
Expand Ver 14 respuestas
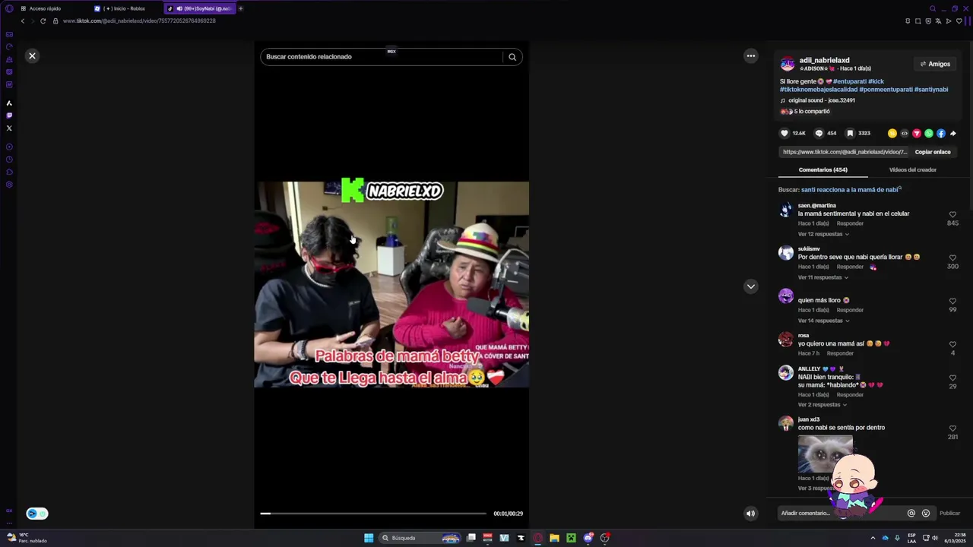click(823, 321)
